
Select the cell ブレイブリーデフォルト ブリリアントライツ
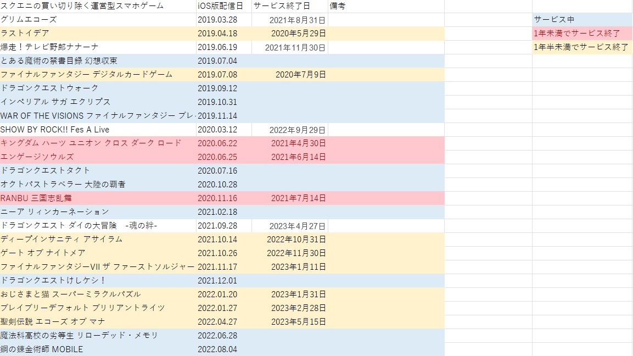(98, 308)
